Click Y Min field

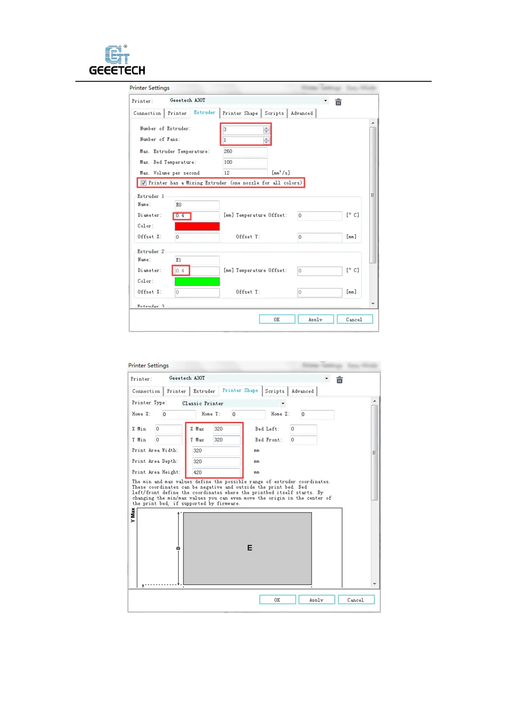168,440
